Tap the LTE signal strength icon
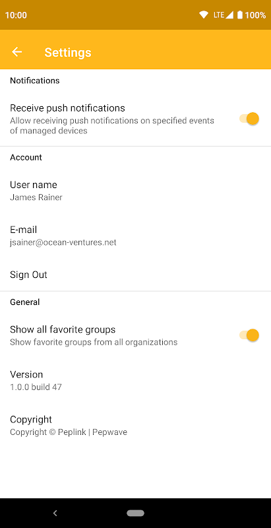271x528 pixels. 224,15
